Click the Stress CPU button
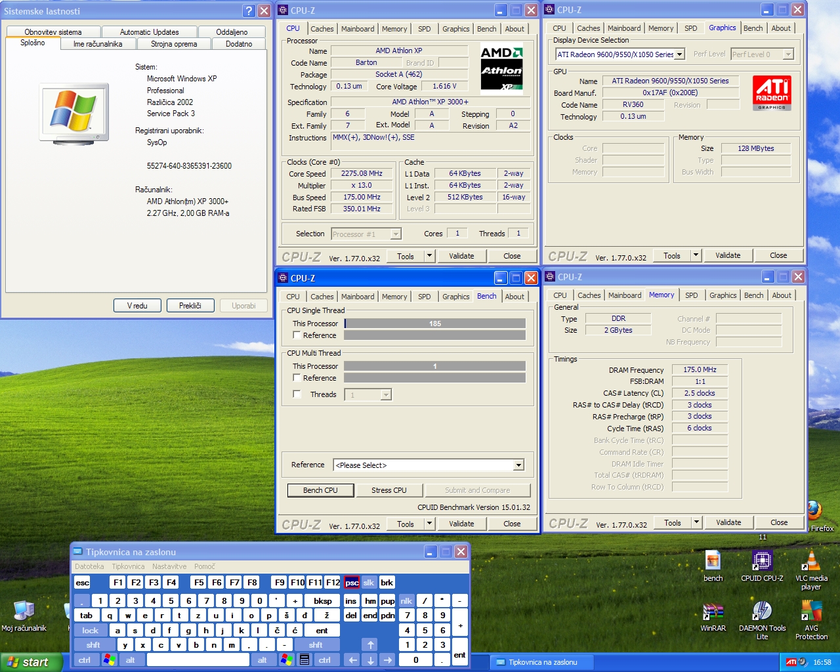The height and width of the screenshot is (672, 840). tap(389, 490)
